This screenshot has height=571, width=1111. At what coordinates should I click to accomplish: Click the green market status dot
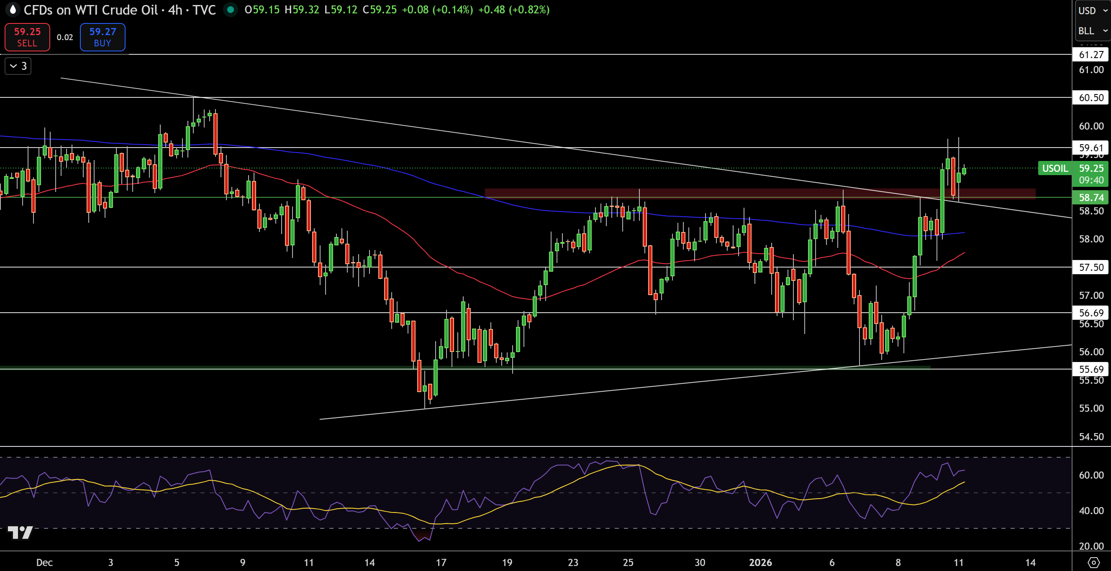coord(231,10)
